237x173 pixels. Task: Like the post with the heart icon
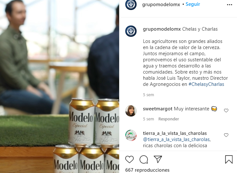tap(129, 159)
